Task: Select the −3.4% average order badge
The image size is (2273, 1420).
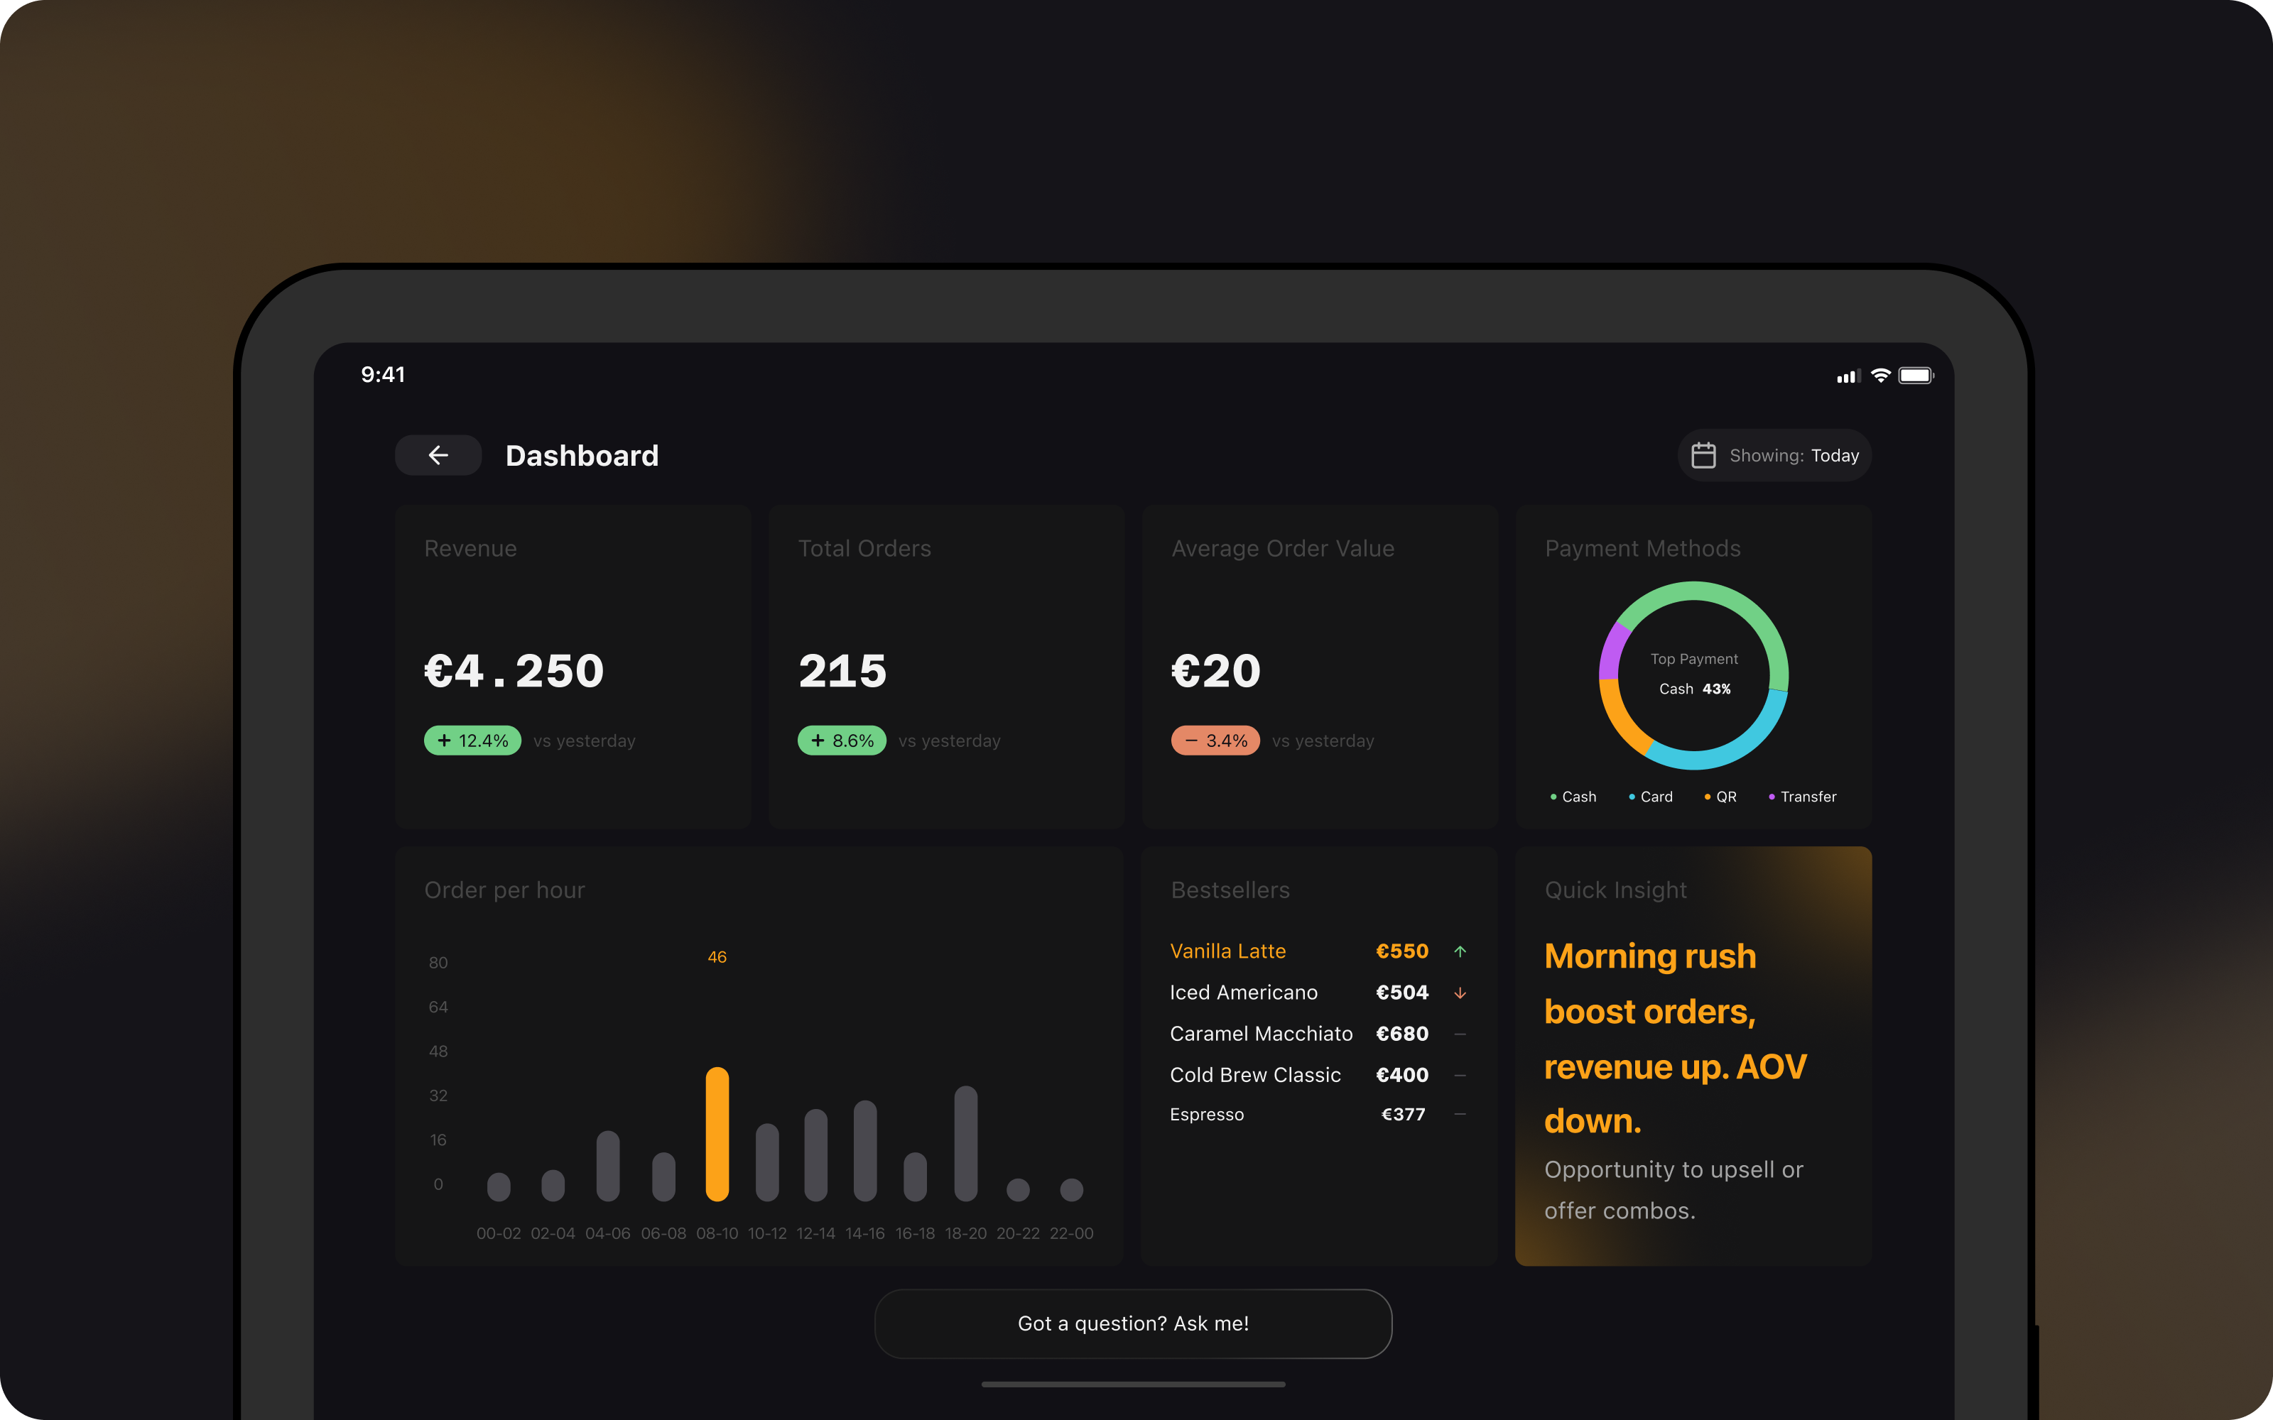Action: (x=1215, y=741)
